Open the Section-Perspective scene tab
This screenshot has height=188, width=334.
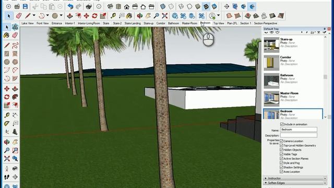266,23
